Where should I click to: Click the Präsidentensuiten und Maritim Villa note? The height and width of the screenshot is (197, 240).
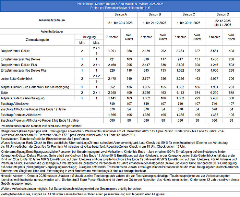(x=41, y=126)
